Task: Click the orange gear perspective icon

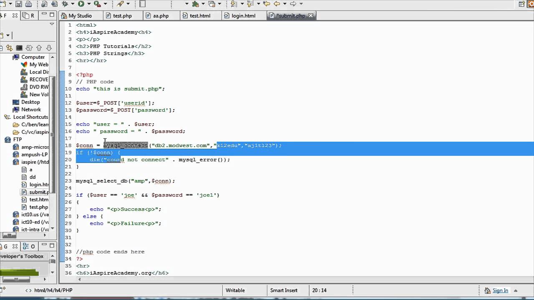Action: (x=531, y=4)
